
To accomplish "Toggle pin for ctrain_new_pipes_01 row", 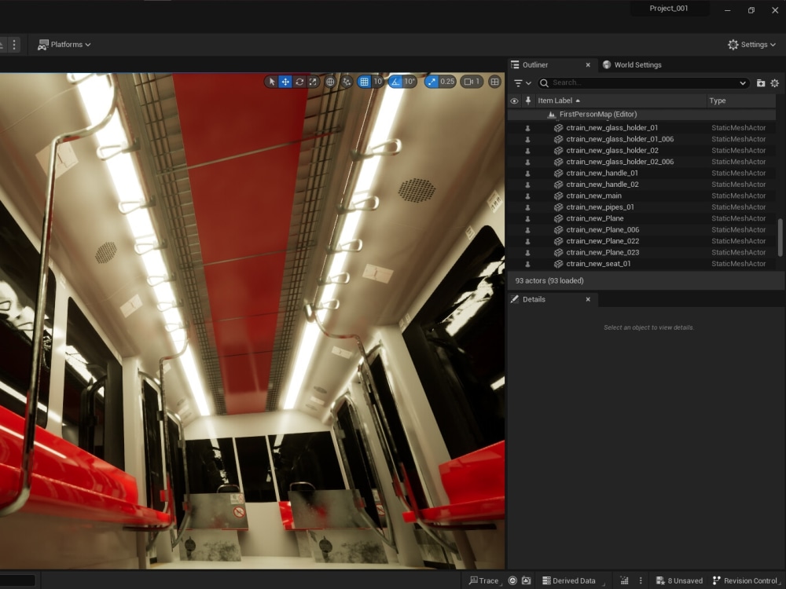I will pos(527,207).
